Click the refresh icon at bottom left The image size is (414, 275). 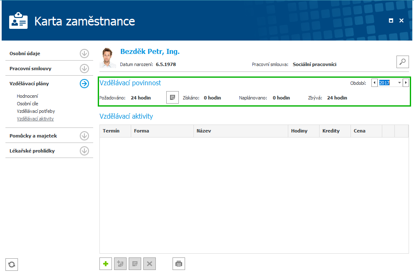(x=12, y=265)
